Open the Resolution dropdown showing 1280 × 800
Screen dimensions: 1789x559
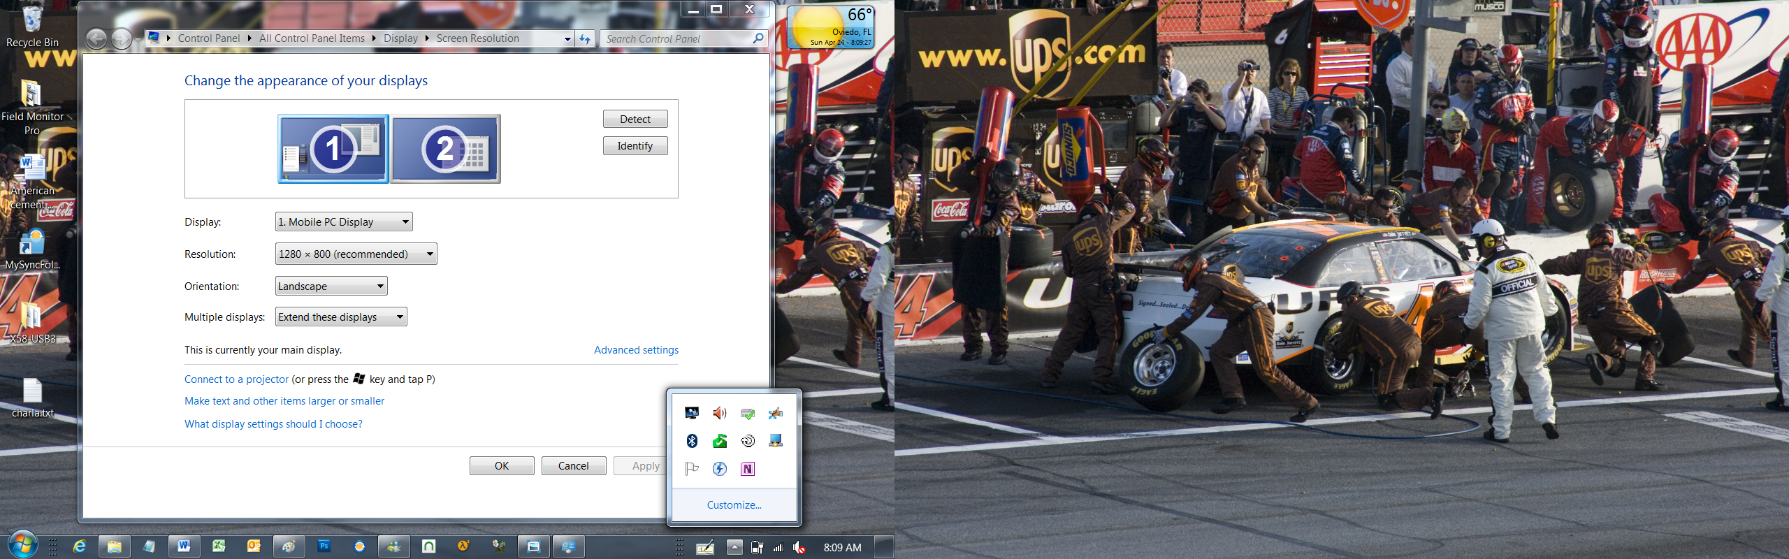pyautogui.click(x=356, y=254)
